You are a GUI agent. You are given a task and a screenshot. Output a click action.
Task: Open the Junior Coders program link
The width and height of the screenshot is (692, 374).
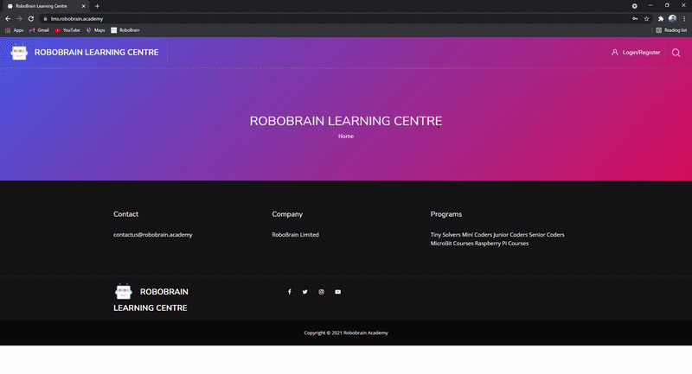pyautogui.click(x=510, y=235)
